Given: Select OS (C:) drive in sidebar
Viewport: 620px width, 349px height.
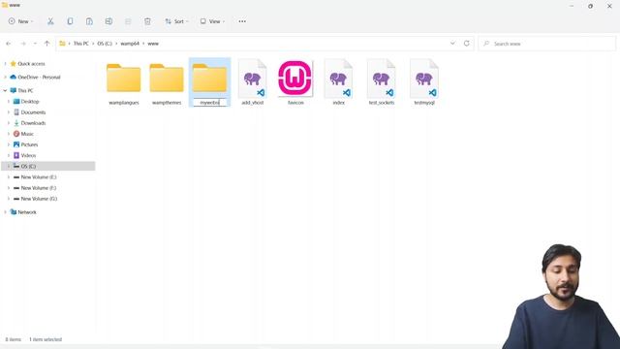Looking at the screenshot, I should [x=48, y=166].
